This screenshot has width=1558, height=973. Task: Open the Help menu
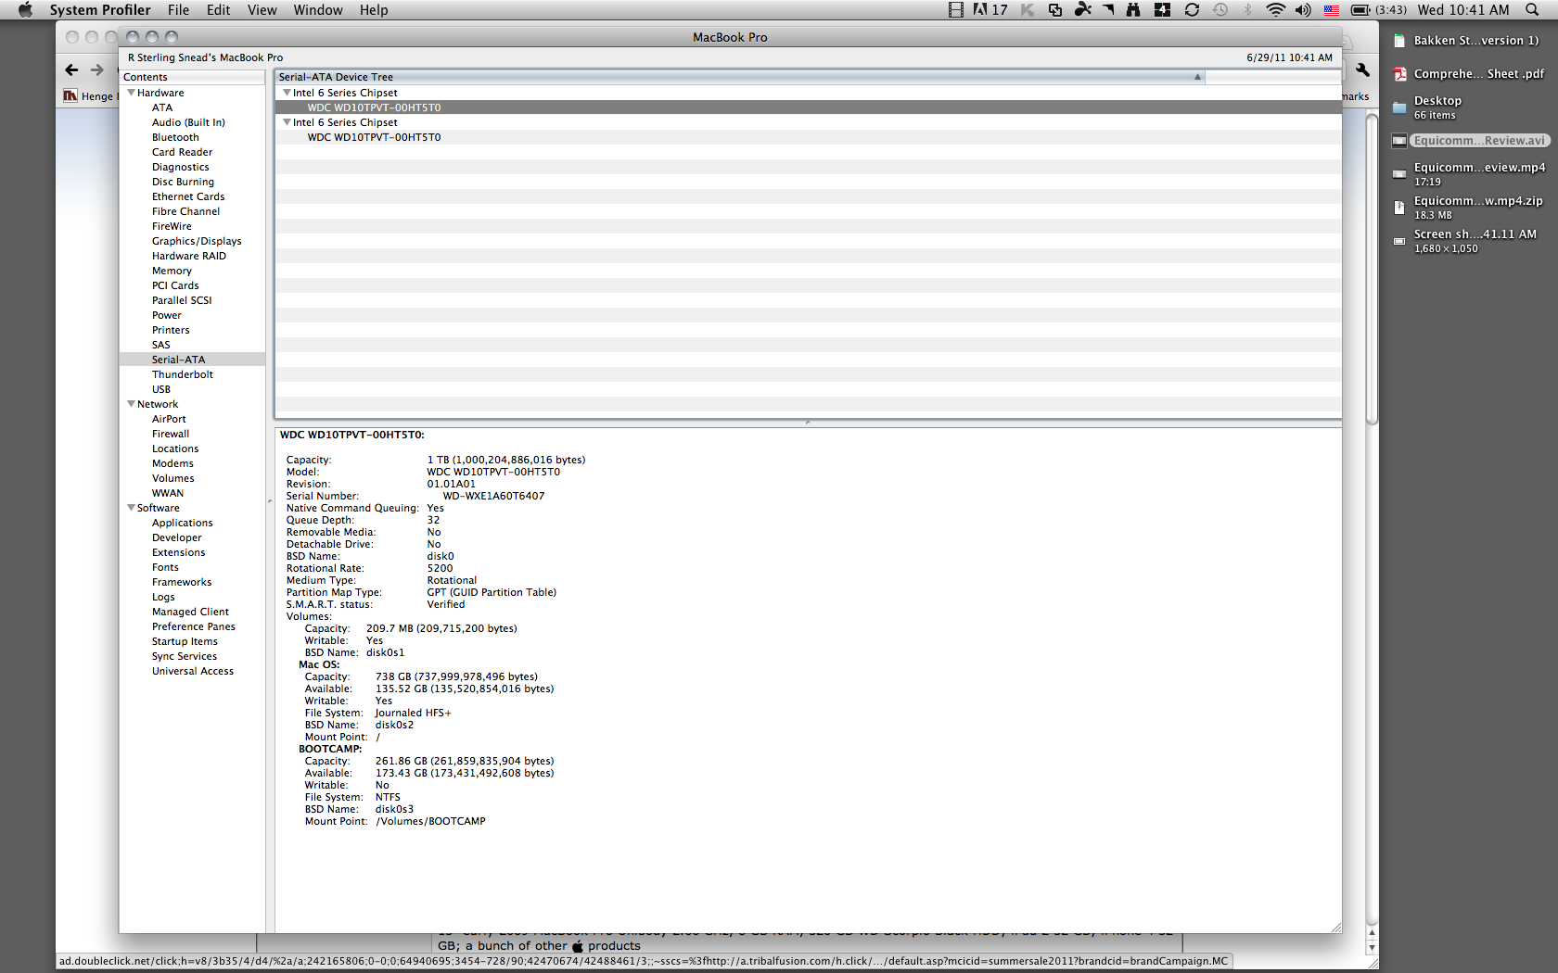[374, 9]
